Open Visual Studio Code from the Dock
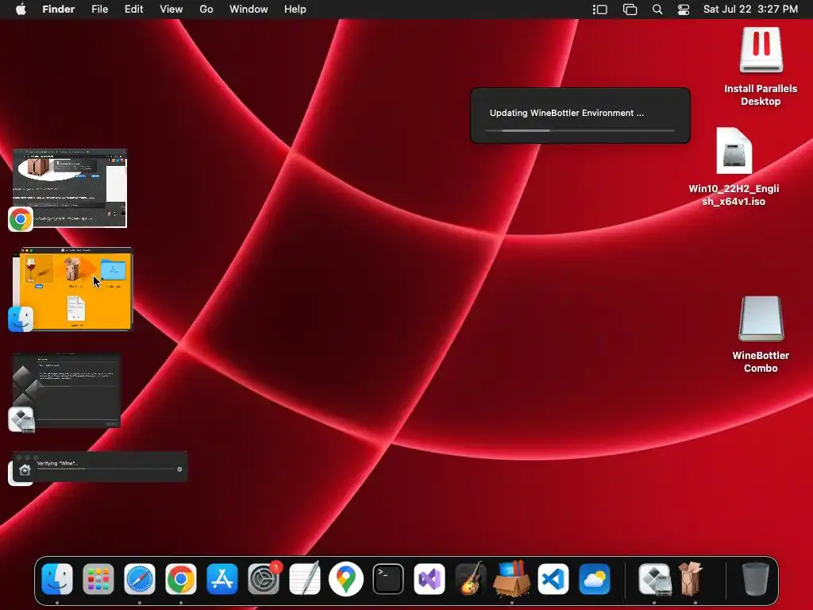 point(553,579)
